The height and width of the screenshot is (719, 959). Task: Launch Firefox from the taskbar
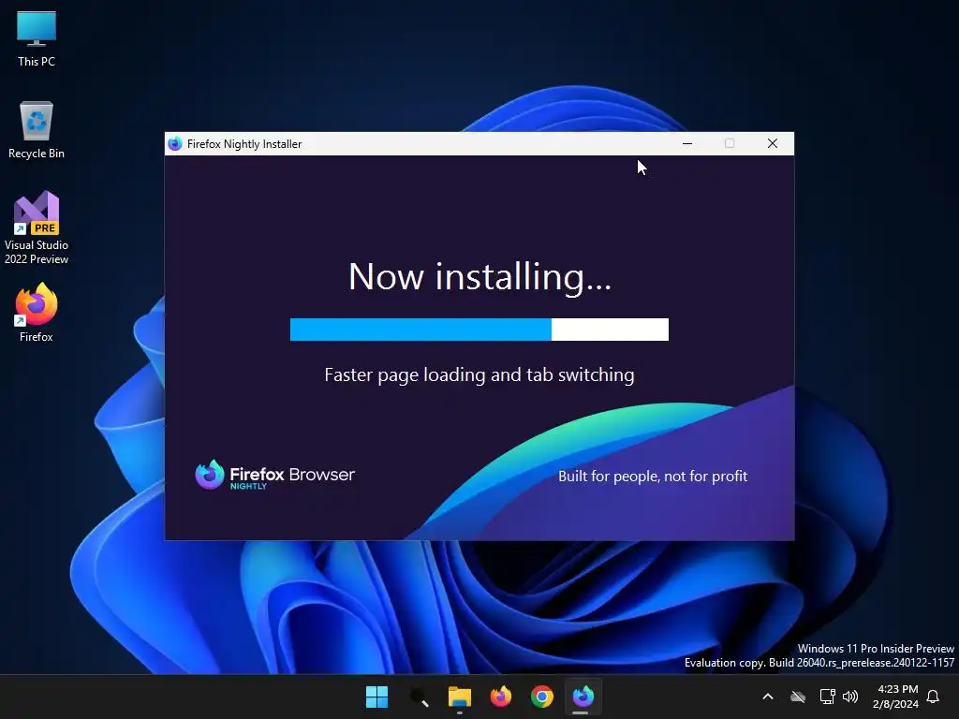(x=500, y=697)
